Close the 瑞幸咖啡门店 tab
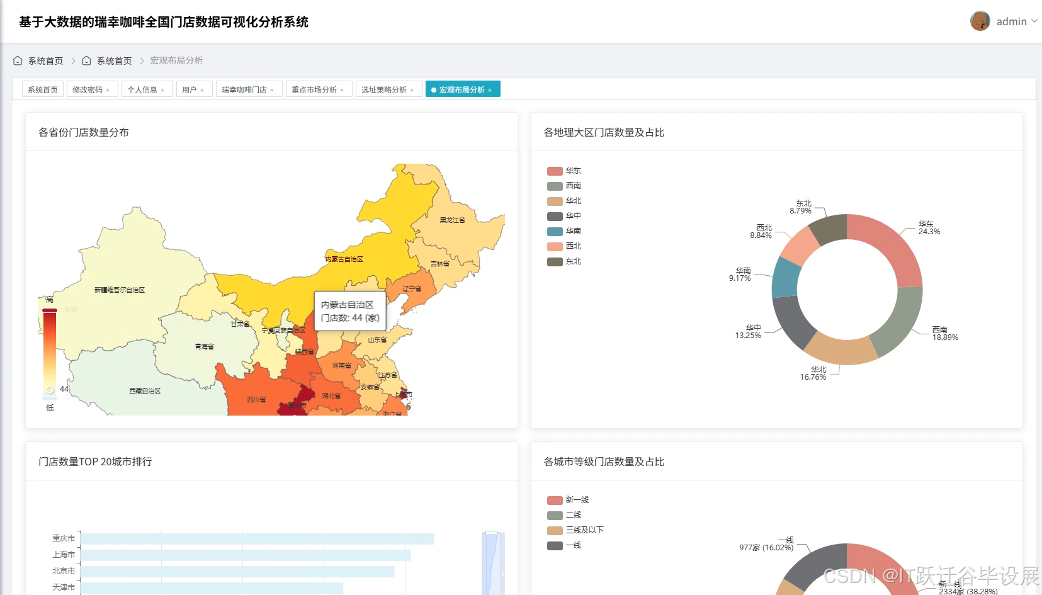 click(x=272, y=90)
